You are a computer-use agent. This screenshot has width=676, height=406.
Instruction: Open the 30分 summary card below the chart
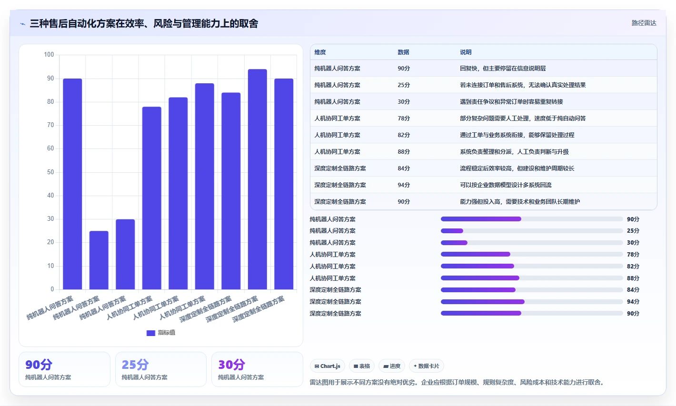[x=257, y=369]
